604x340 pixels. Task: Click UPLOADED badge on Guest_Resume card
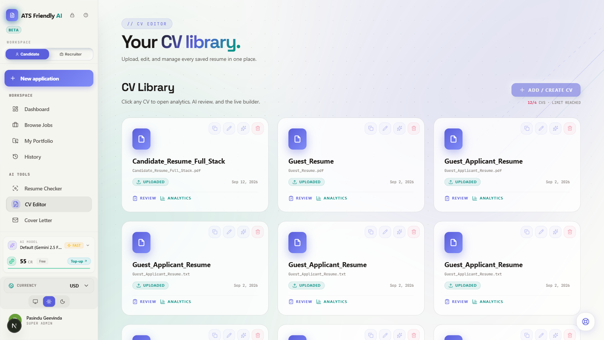(307, 182)
